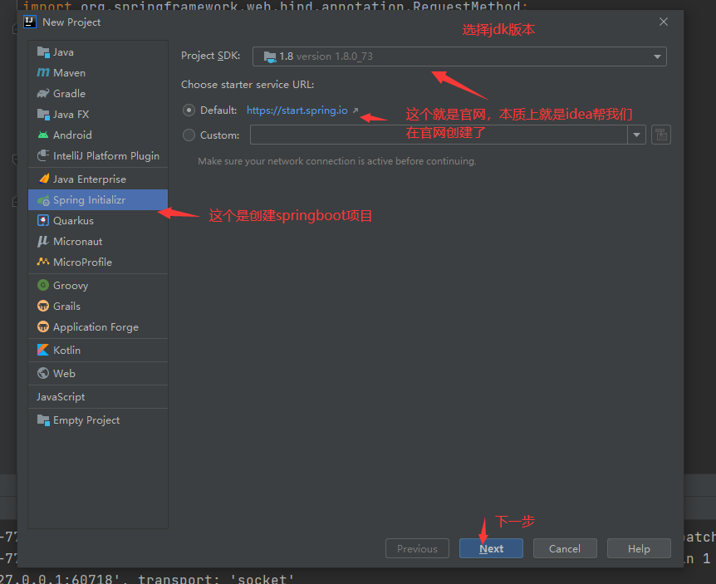716x584 pixels.
Task: Click the Android robot icon
Action: click(43, 135)
